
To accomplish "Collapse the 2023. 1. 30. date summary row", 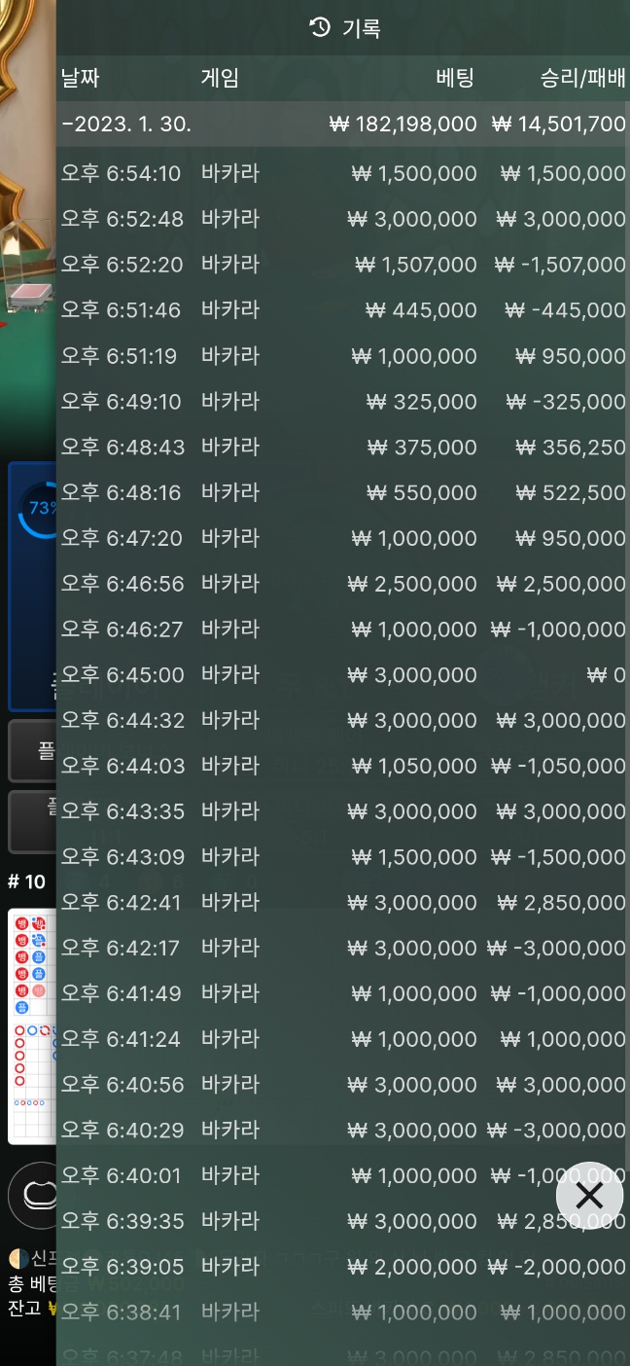I will click(342, 124).
